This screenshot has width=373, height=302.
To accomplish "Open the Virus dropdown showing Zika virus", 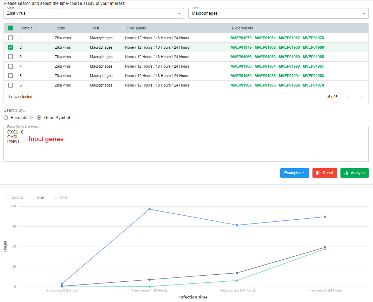I will 93,13.
